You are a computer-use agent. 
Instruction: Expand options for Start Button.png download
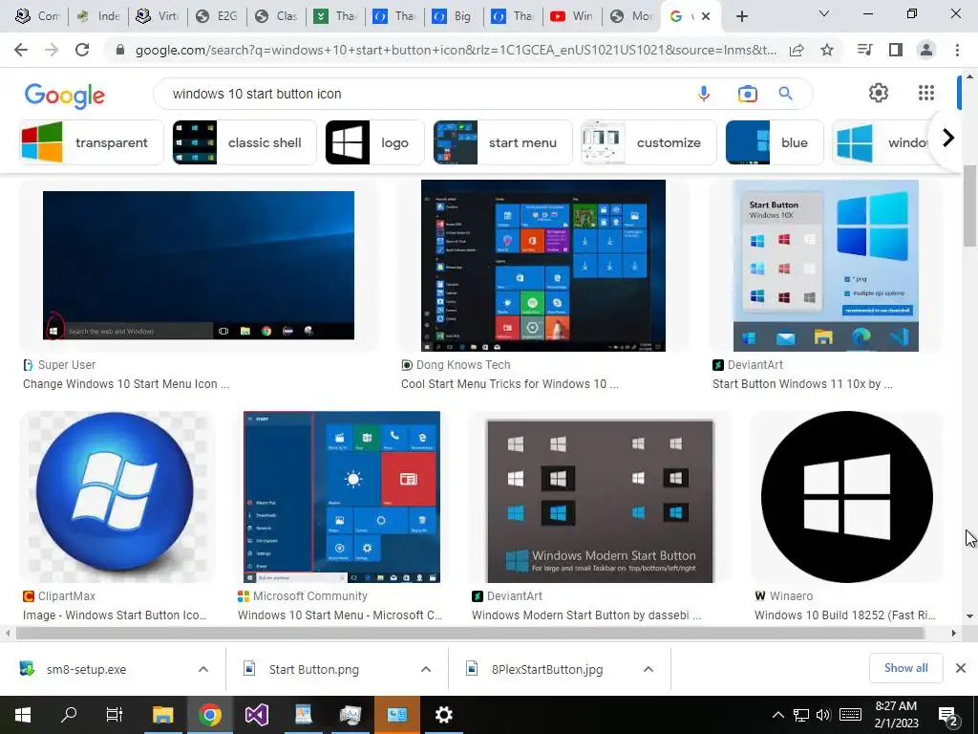click(425, 669)
